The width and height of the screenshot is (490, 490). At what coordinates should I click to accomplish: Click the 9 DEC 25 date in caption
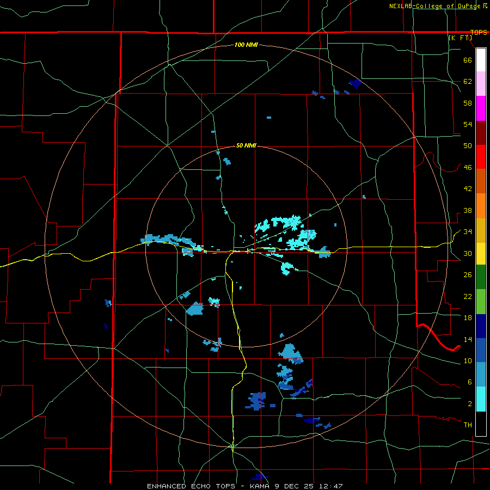(295, 486)
